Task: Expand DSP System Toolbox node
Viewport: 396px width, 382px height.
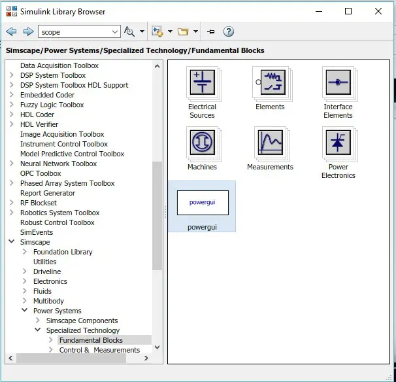Action: point(12,75)
